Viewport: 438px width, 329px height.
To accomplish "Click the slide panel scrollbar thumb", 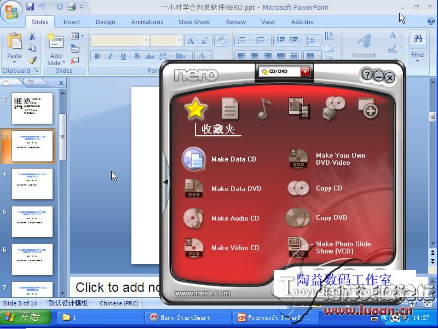I will tap(62, 137).
